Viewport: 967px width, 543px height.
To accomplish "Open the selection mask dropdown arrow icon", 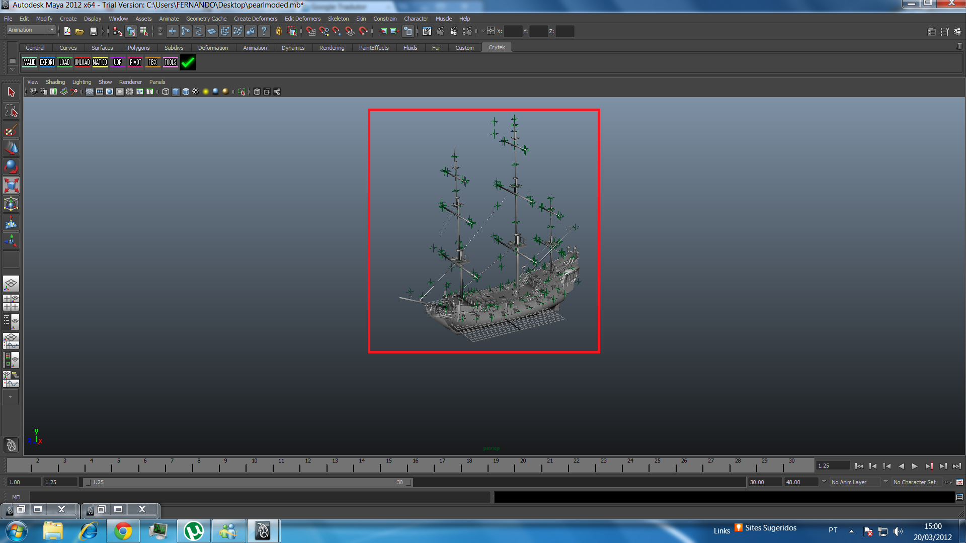I will pyautogui.click(x=160, y=31).
